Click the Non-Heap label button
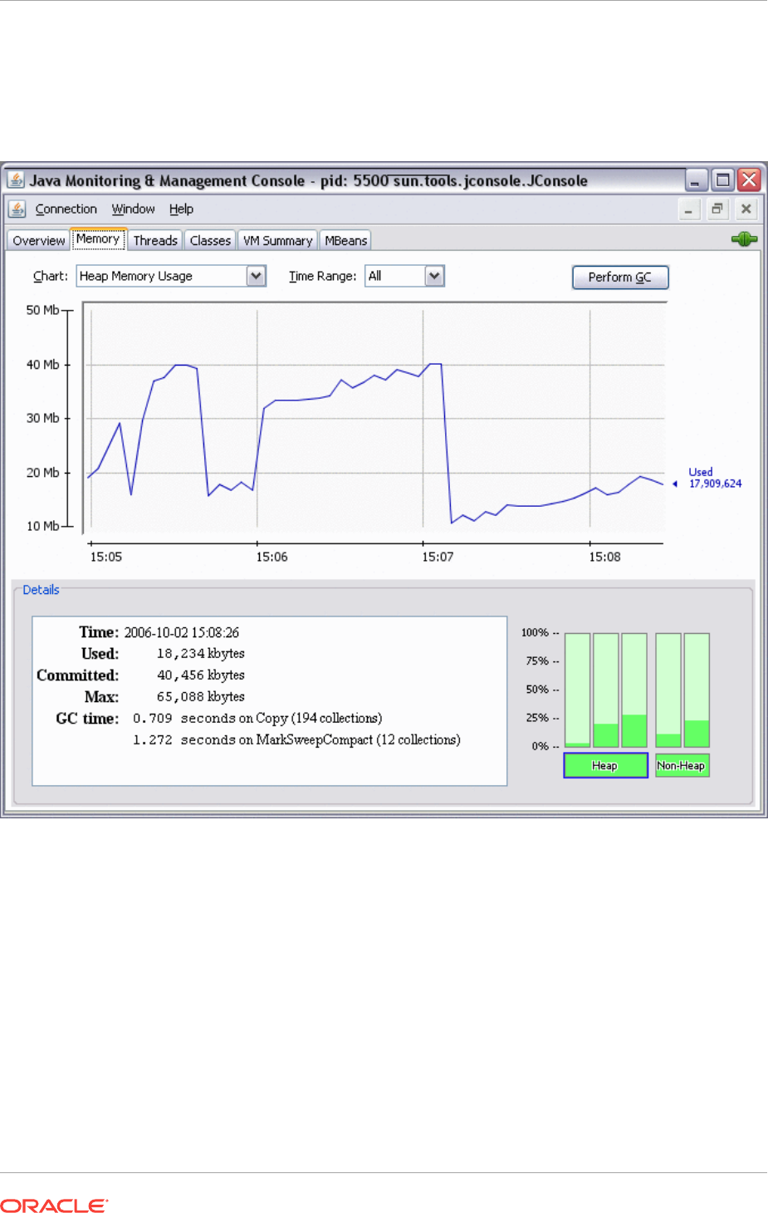 [x=682, y=765]
